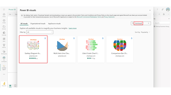Open Workspaces in the sidebar
This screenshot has height=95, width=171.
point(4,52)
